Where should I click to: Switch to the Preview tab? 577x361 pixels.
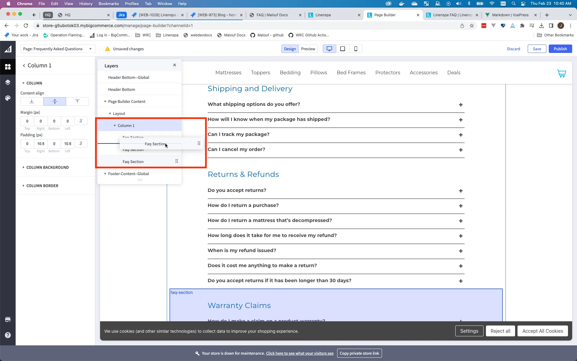tap(308, 49)
